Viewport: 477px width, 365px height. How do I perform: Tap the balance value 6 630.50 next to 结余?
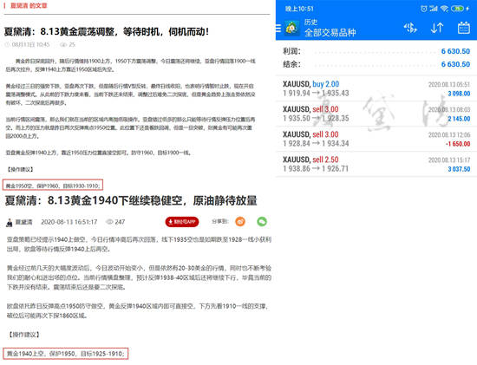point(455,64)
